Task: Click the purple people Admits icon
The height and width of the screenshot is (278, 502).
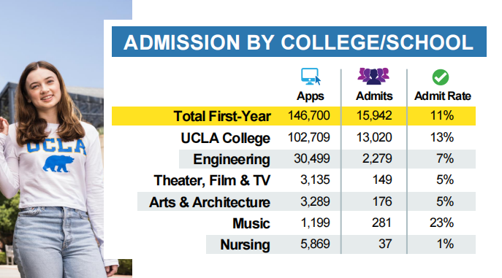Action: pos(373,76)
